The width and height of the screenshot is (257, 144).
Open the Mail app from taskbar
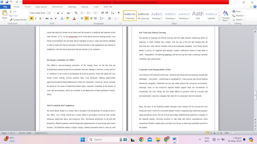coord(150,139)
